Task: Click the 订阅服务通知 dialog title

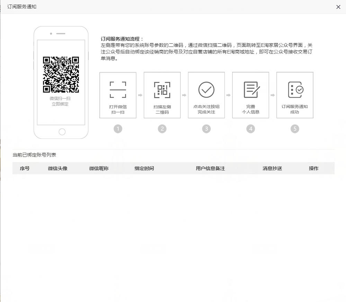Action: 21,7
